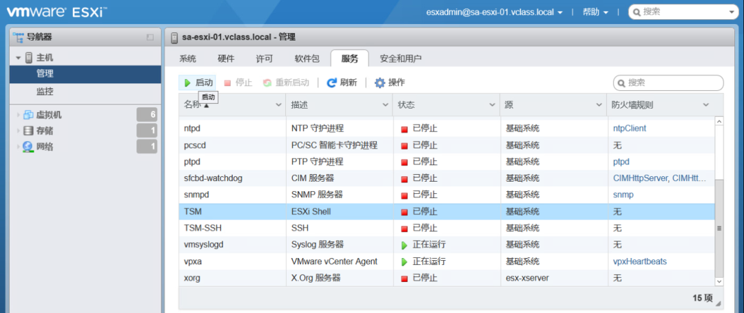The image size is (744, 313).
Task: Open the 帮助 help dropdown menu
Action: coord(596,12)
